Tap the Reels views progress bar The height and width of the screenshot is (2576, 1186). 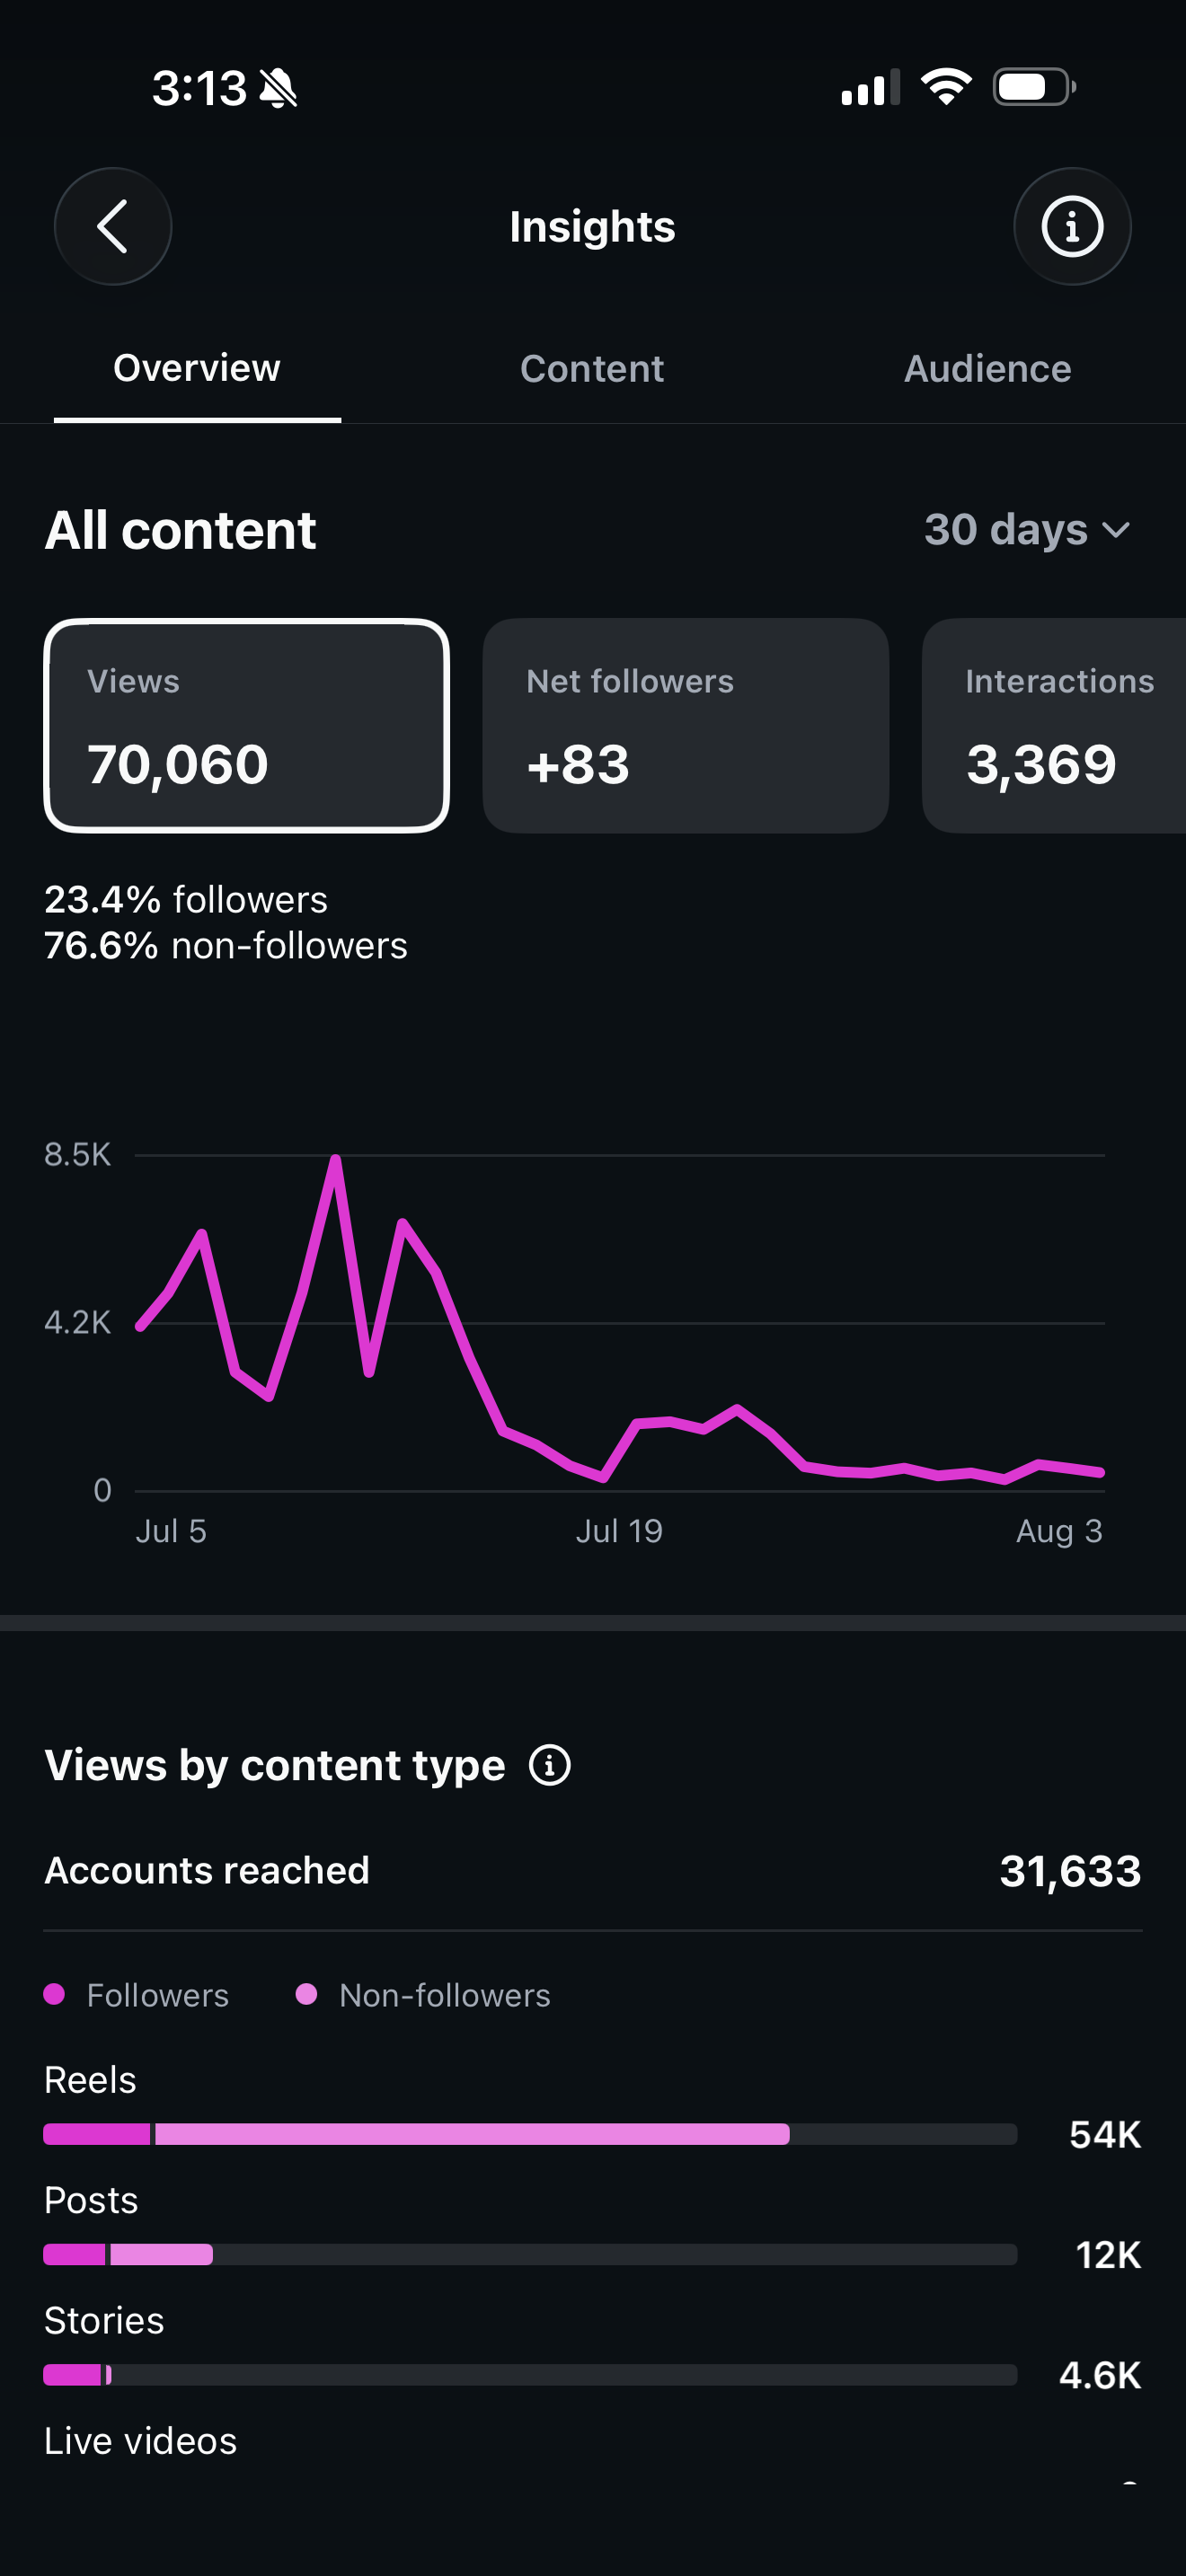[531, 2134]
